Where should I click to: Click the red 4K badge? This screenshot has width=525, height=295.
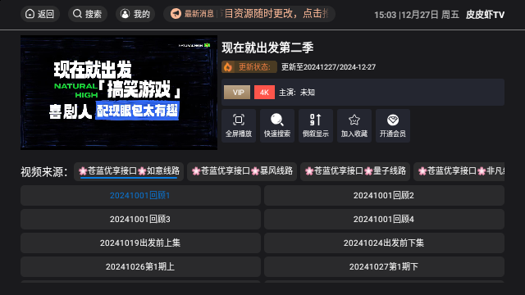coord(264,93)
